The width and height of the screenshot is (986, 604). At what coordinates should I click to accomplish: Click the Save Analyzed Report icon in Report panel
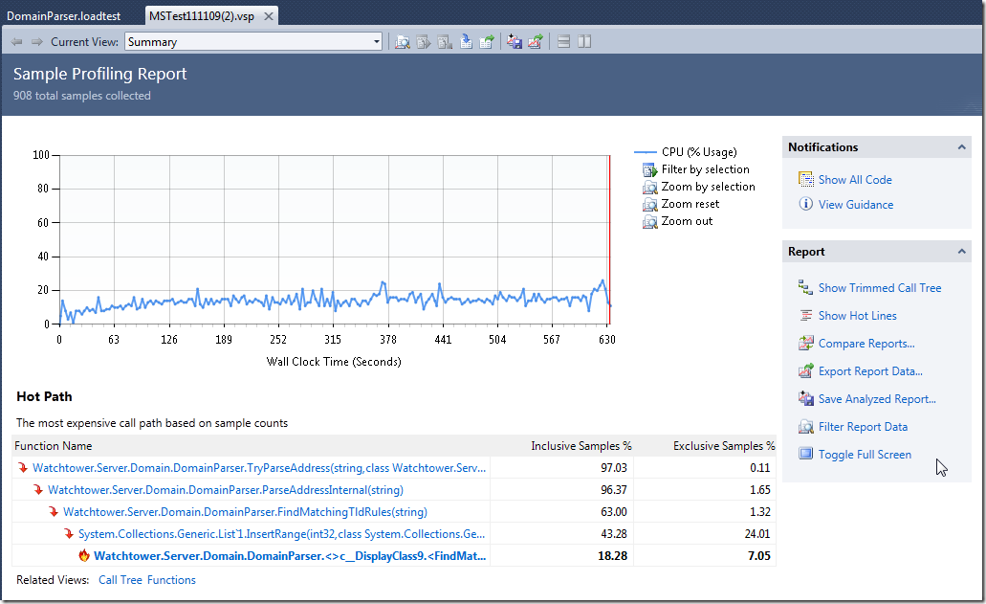[x=805, y=398]
